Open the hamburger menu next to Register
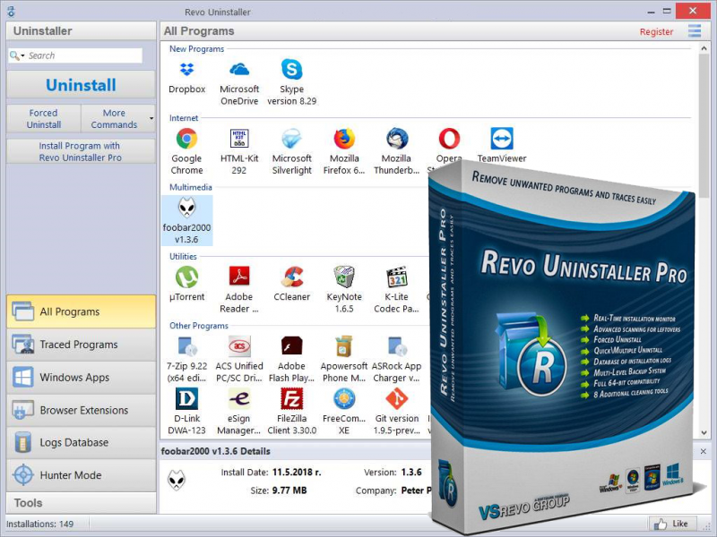The image size is (717, 537). (695, 31)
